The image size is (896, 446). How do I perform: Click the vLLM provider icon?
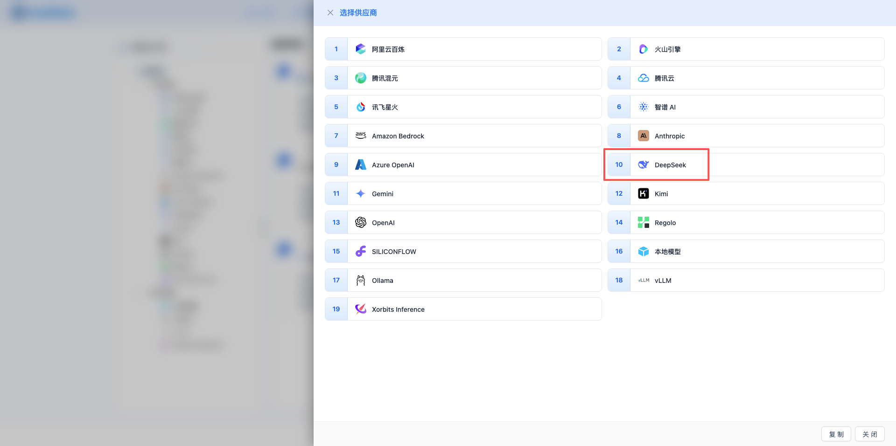click(x=643, y=280)
